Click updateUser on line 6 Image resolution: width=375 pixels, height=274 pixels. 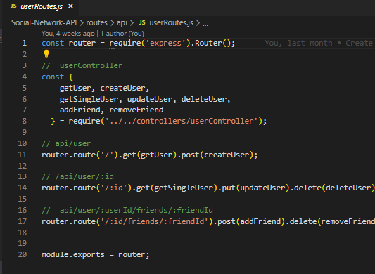[x=150, y=99]
